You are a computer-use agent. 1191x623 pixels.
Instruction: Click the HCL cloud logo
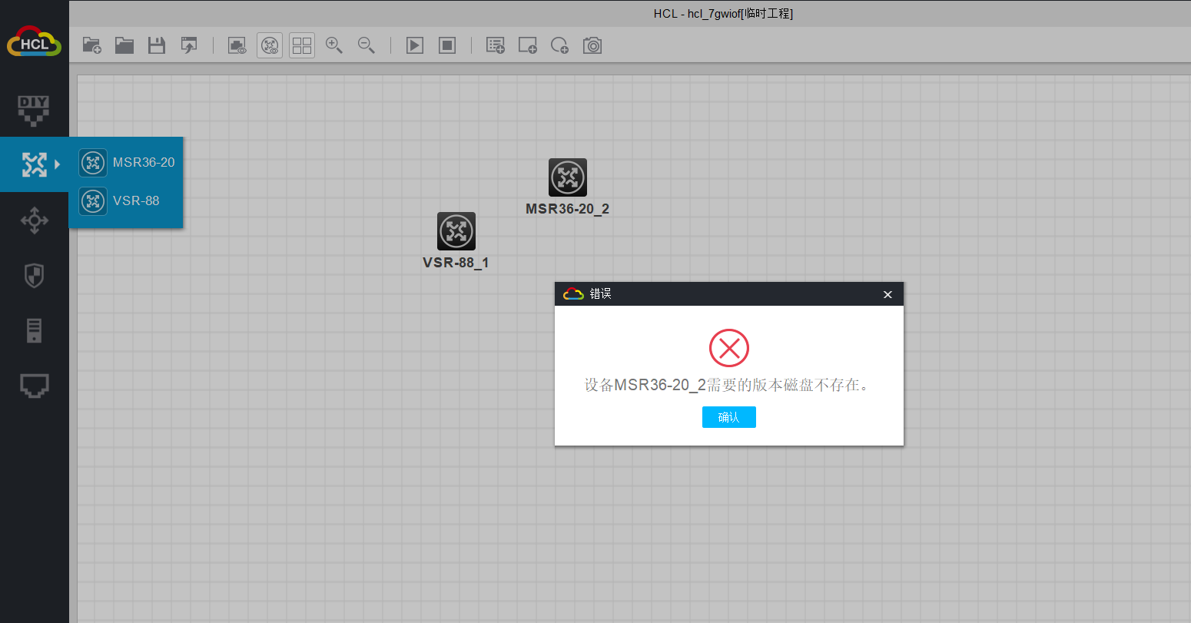pos(34,42)
